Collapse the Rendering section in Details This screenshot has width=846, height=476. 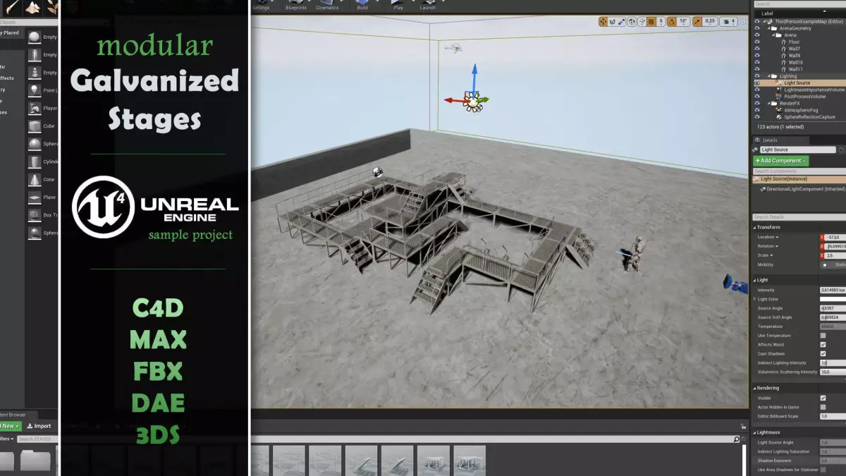755,388
